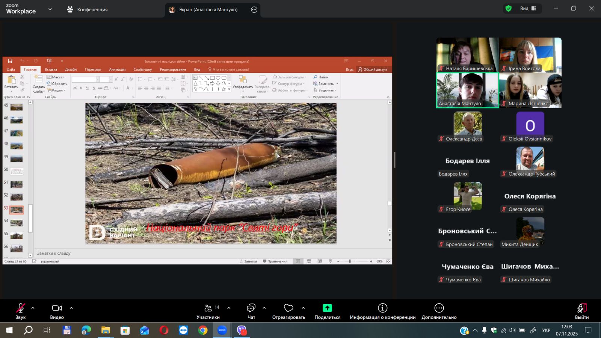
Task: Expand video options arrow next to Video
Action: pos(71,308)
